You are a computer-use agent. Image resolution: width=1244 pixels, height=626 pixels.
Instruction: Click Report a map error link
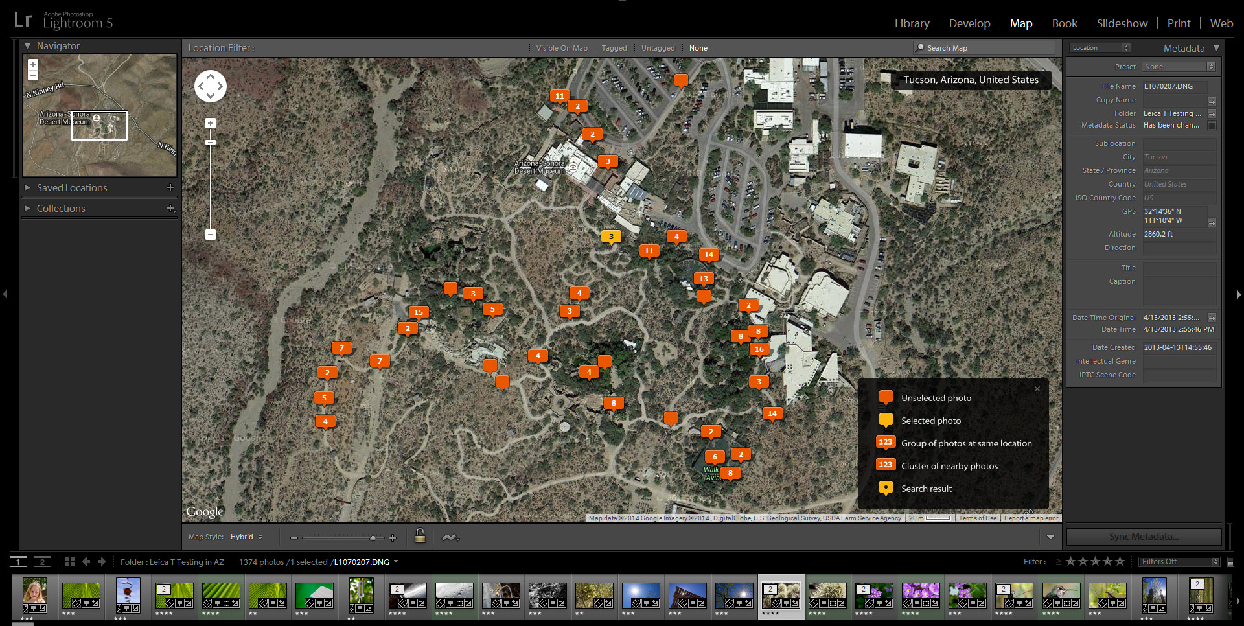pyautogui.click(x=1031, y=518)
